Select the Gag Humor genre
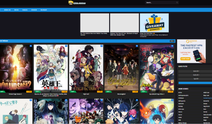The width and height of the screenshot is (212, 124). pos(207,106)
